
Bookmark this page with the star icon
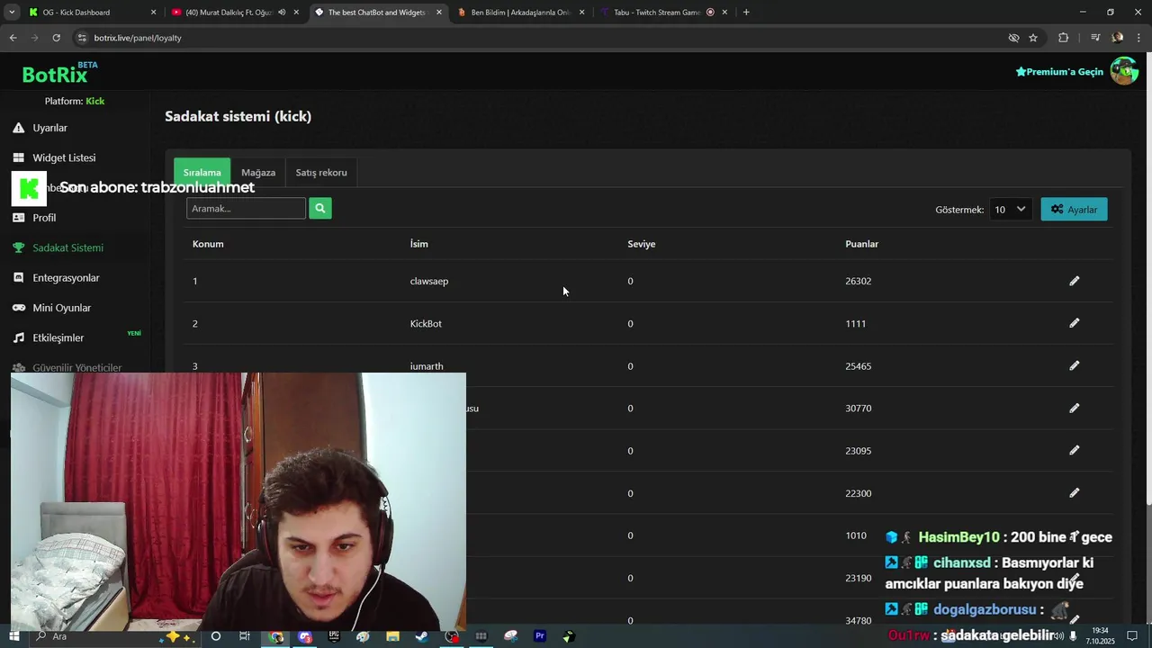(x=1033, y=38)
